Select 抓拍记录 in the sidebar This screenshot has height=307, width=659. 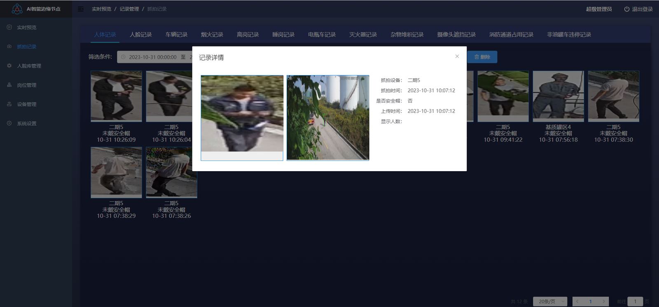tap(27, 47)
